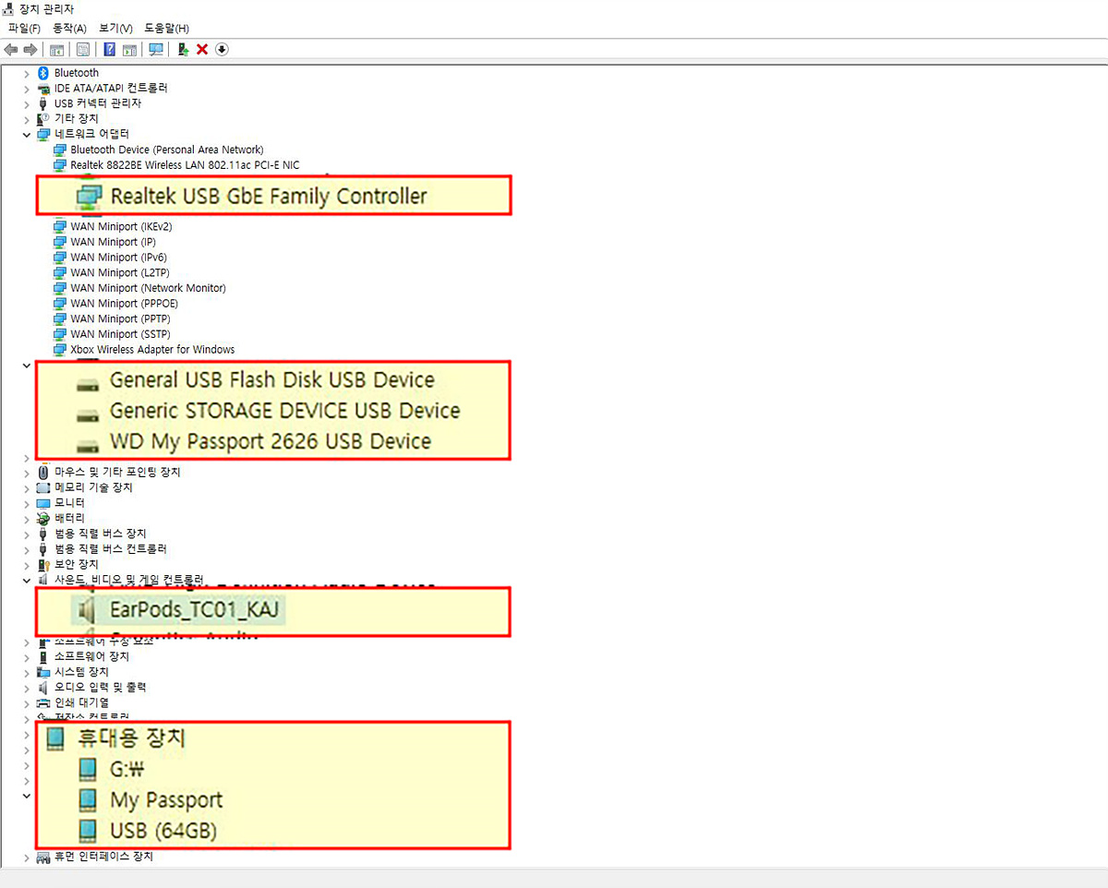Click the blue Help question mark icon
Viewport: 1108px width, 888px height.
point(110,49)
